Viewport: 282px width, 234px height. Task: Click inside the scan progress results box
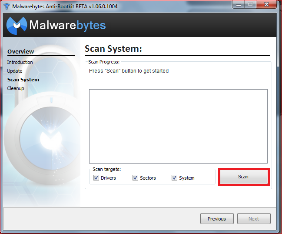coord(178,127)
